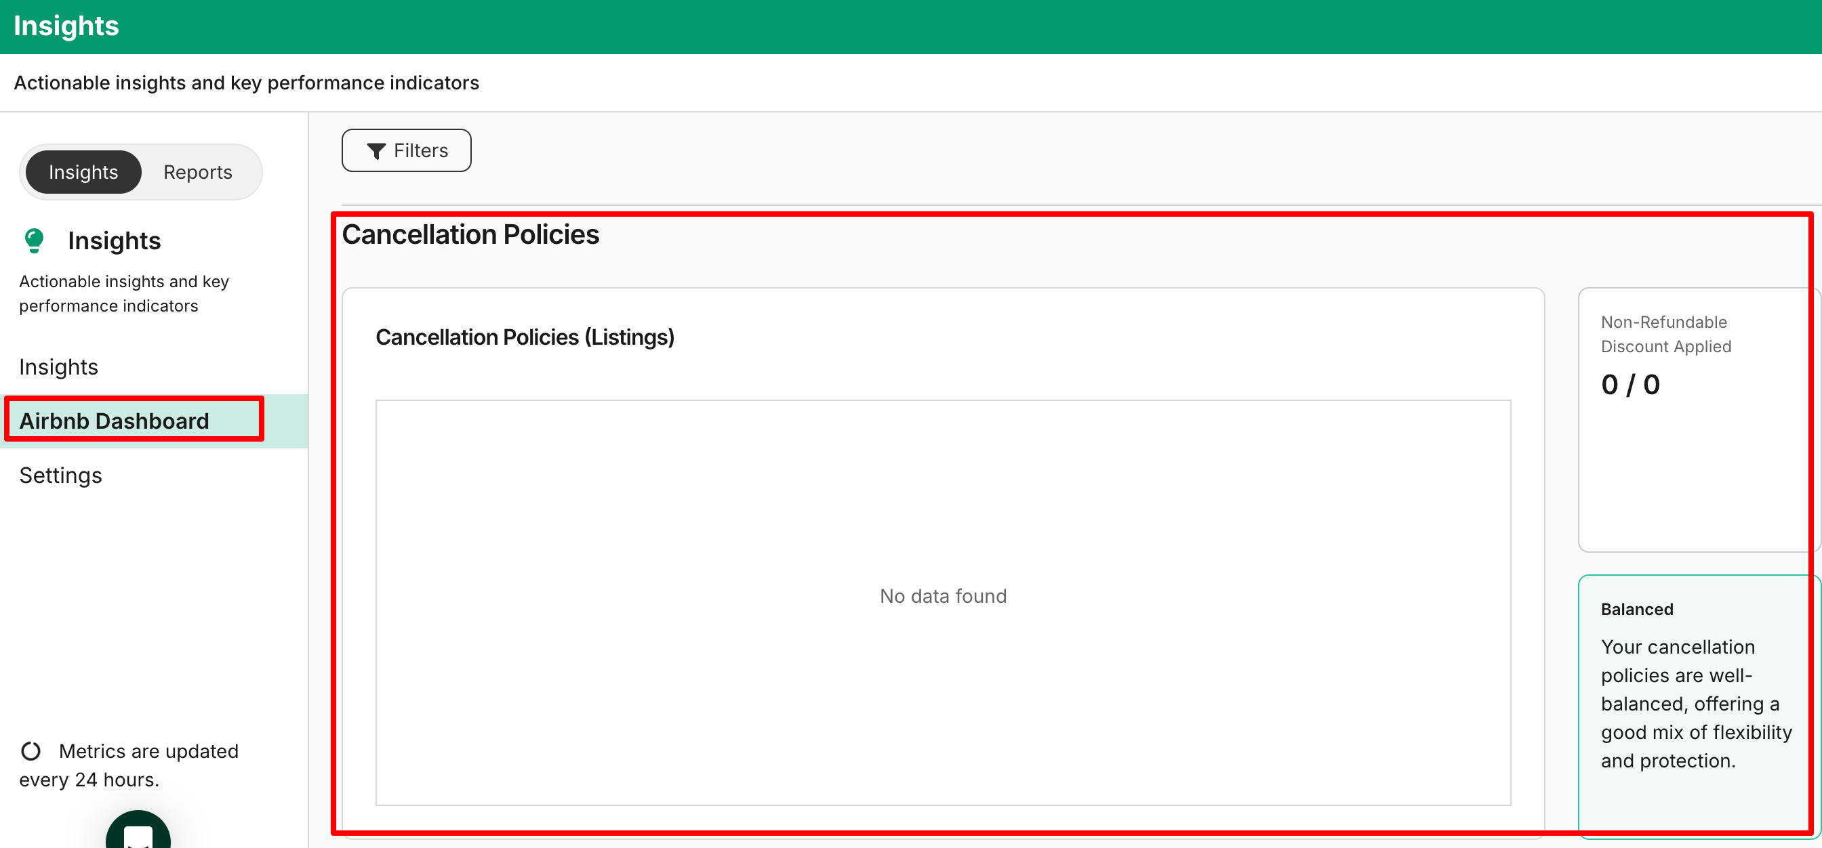Click the 0 / 0 metric value
This screenshot has height=848, width=1822.
[x=1629, y=385]
